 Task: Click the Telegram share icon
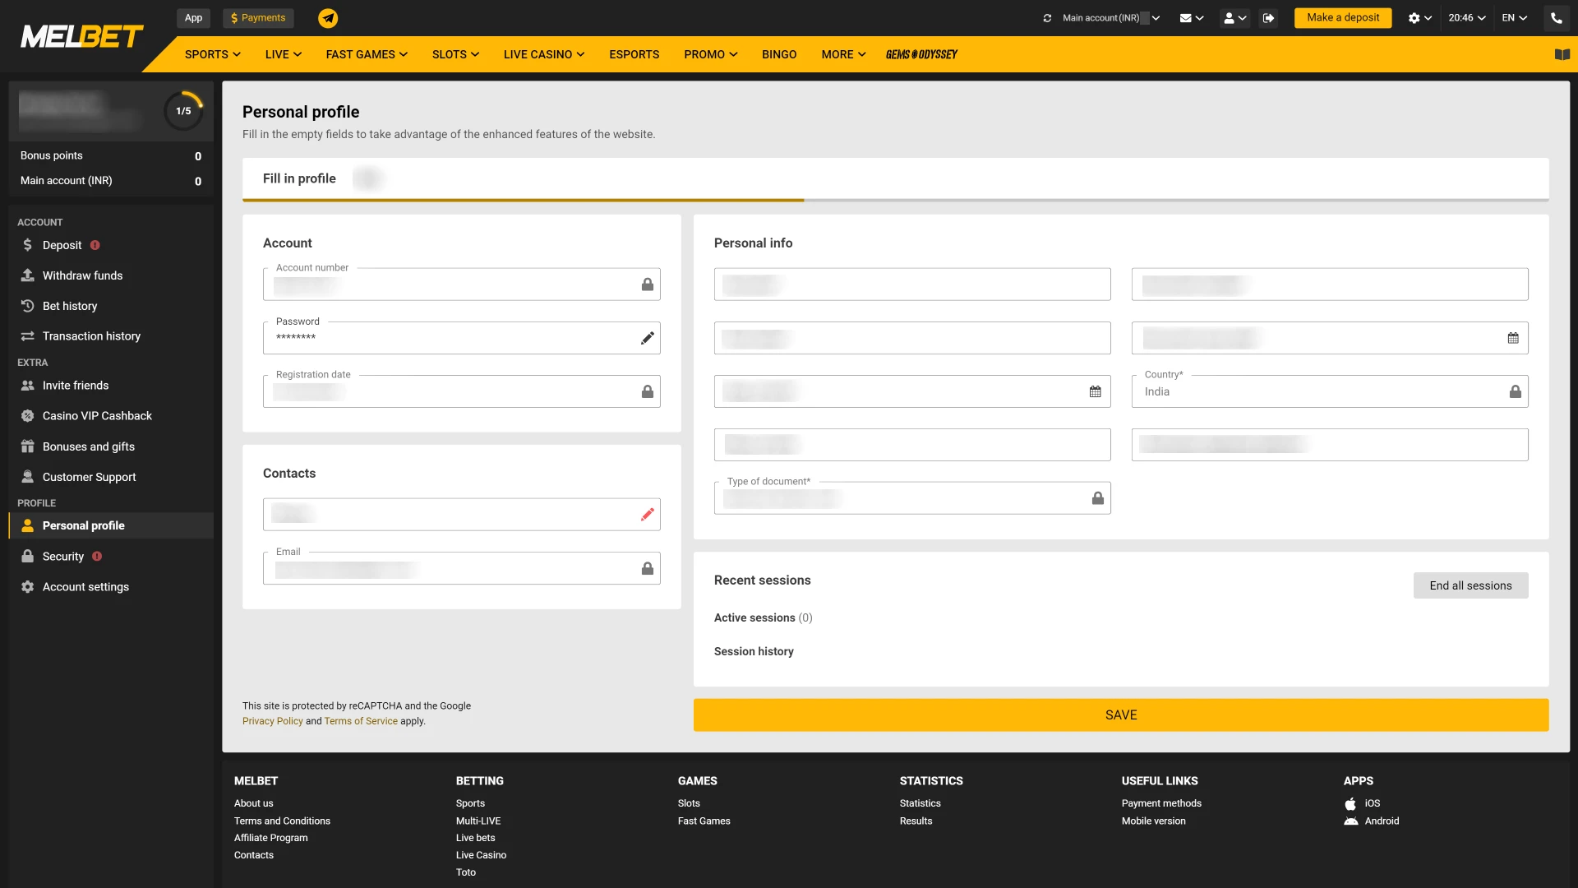pyautogui.click(x=329, y=17)
